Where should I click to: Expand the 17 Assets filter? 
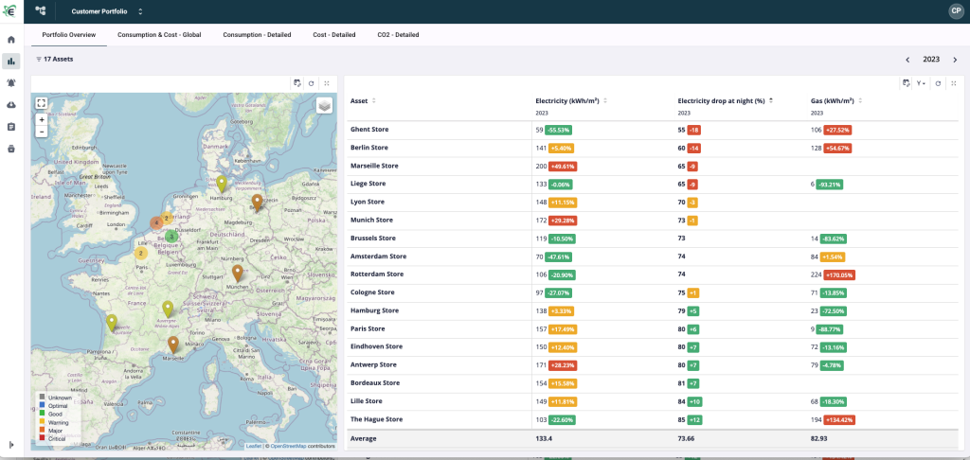(x=54, y=60)
